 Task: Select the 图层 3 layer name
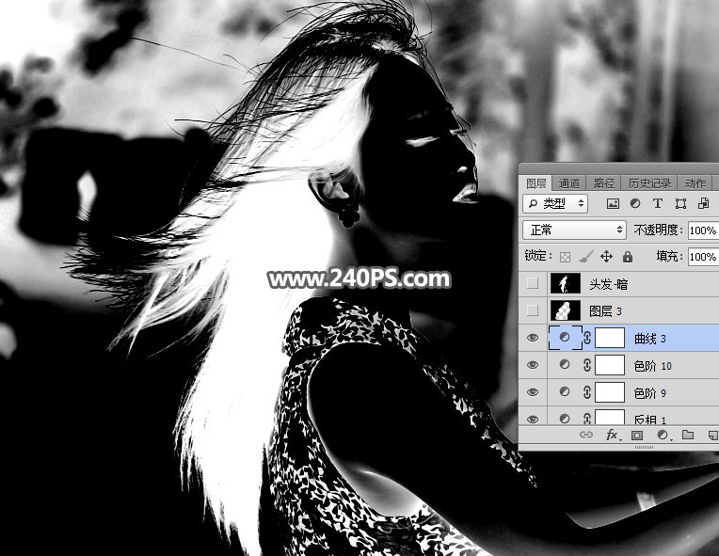[x=605, y=311]
